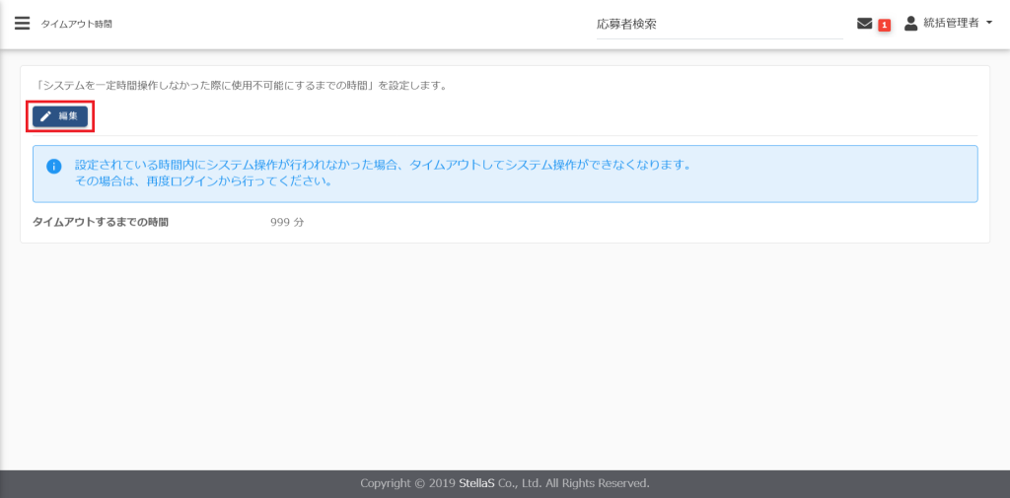Click the blue info circle icon
This screenshot has height=498, width=1010.
(x=54, y=166)
